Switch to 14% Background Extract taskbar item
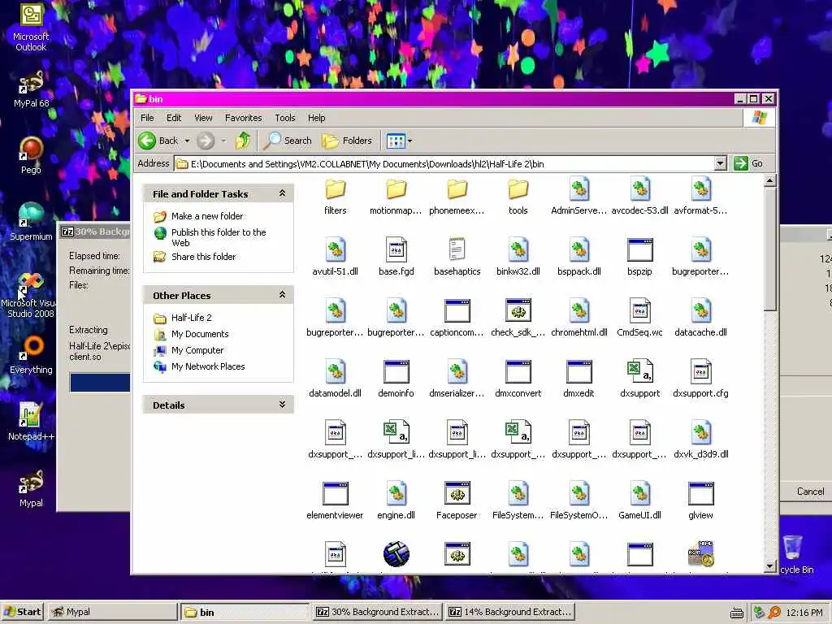 510,612
